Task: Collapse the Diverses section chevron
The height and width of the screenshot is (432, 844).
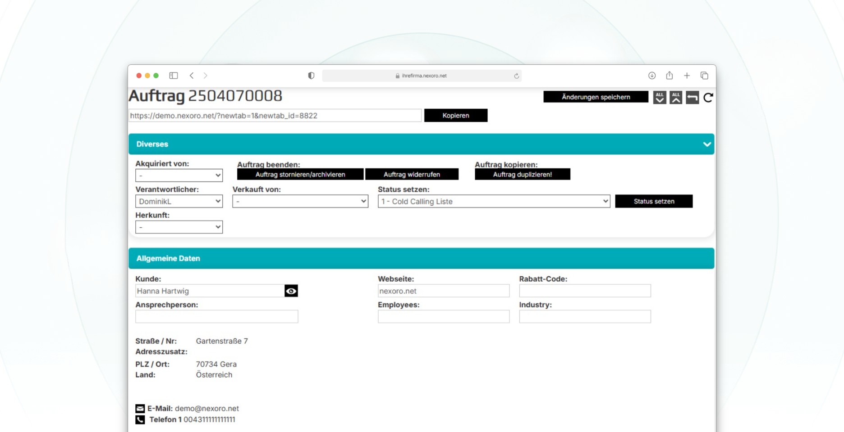Action: coord(706,144)
